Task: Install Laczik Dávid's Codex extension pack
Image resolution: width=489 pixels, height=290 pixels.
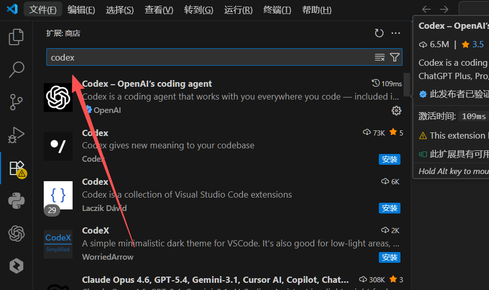Action: coord(390,208)
